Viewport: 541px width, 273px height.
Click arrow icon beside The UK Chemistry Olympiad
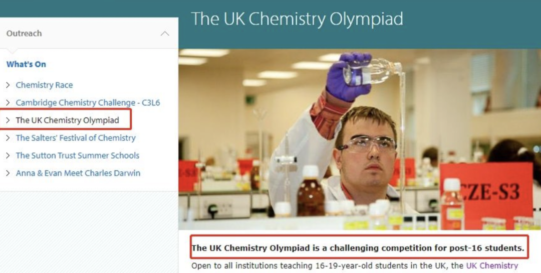point(8,120)
